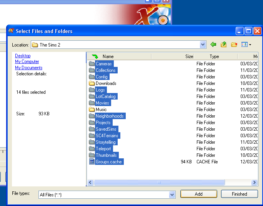Click the Logs folder icon
The width and height of the screenshot is (263, 206).
coord(92,90)
